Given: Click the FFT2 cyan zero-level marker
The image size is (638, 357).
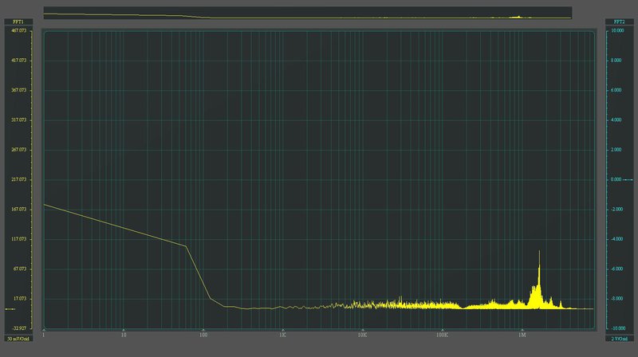Looking at the screenshot, I should coord(628,180).
